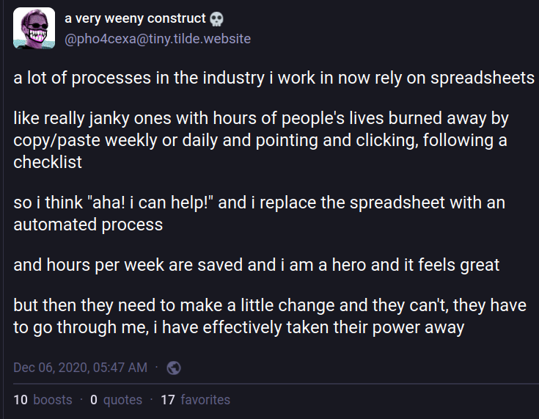Image resolution: width=539 pixels, height=419 pixels.
Task: Show the 17 favorites list
Action: (x=195, y=400)
